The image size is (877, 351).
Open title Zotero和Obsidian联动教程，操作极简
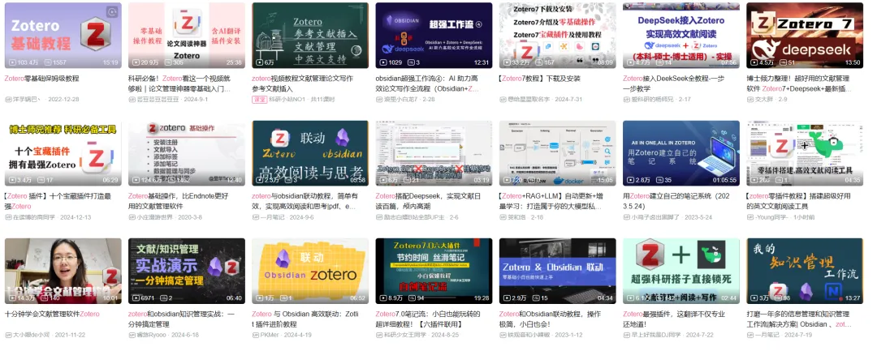pyautogui.click(x=550, y=319)
